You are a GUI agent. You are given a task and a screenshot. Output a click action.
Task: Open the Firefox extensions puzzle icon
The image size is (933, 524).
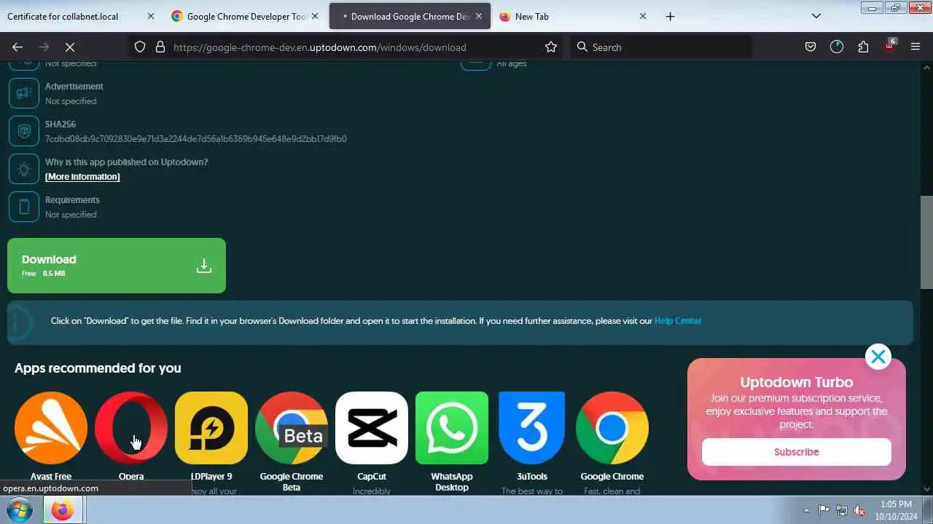tap(863, 47)
